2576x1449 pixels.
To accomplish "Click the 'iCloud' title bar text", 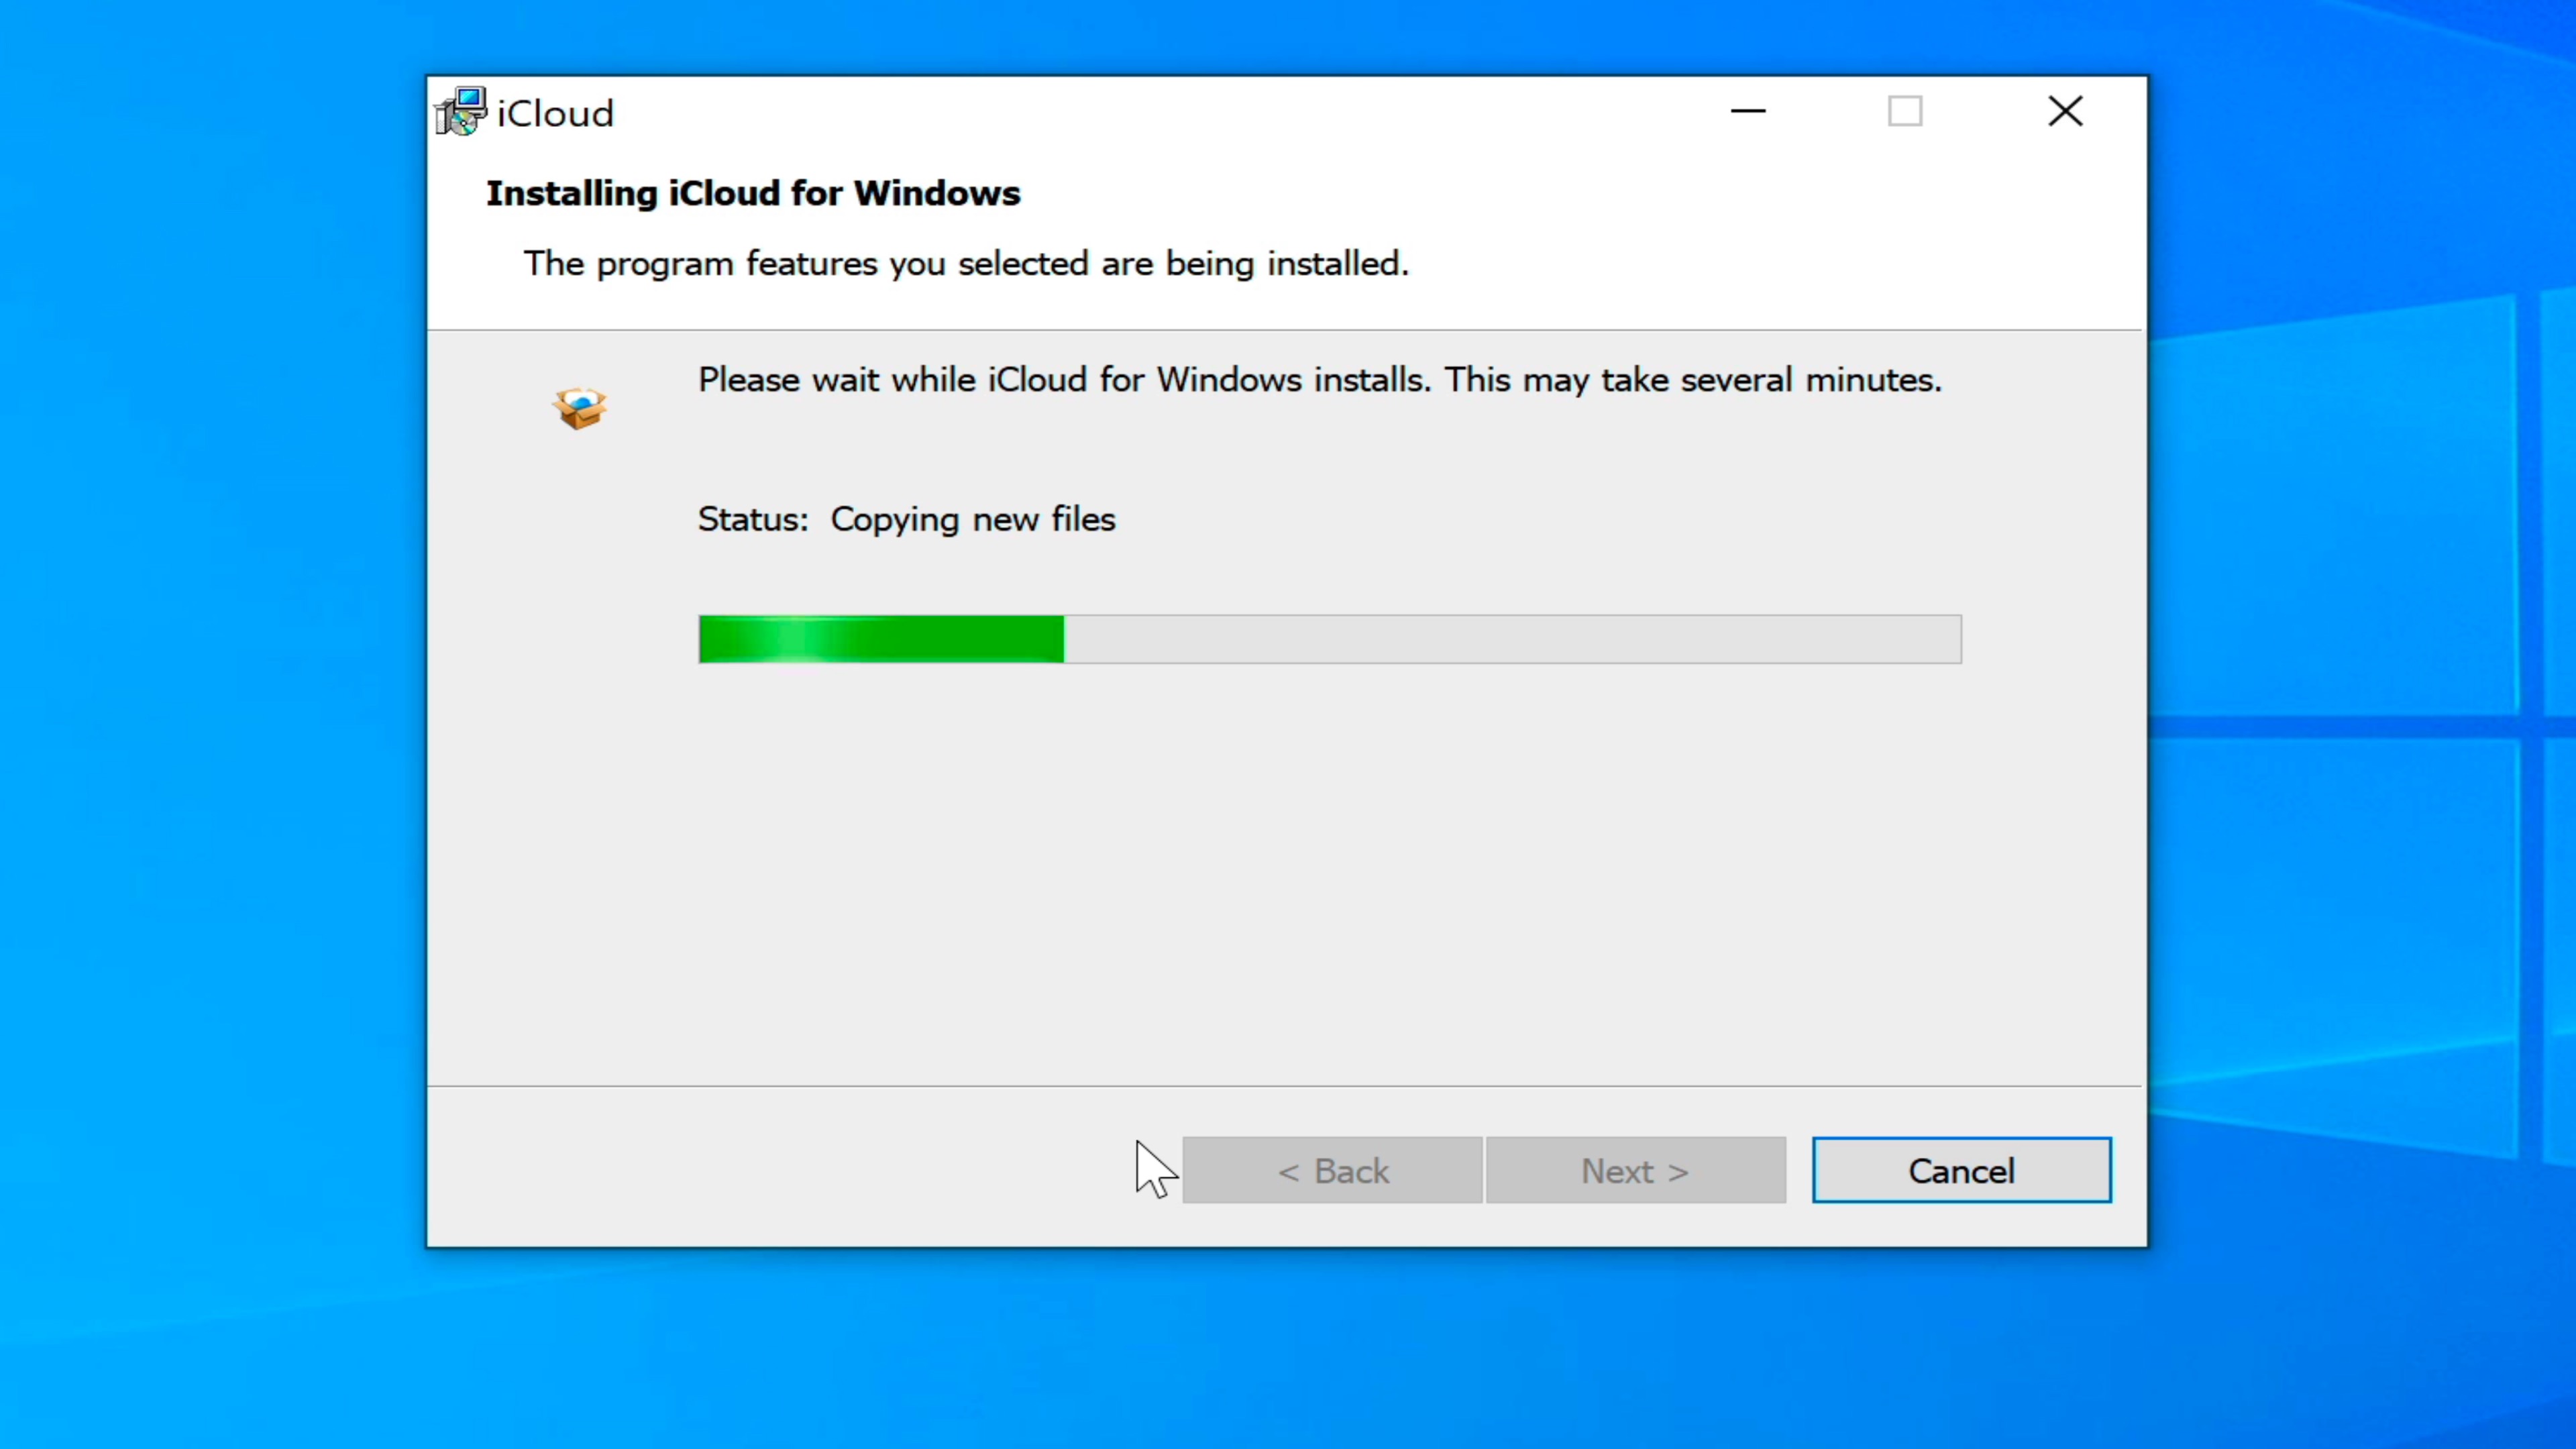I will point(555,114).
